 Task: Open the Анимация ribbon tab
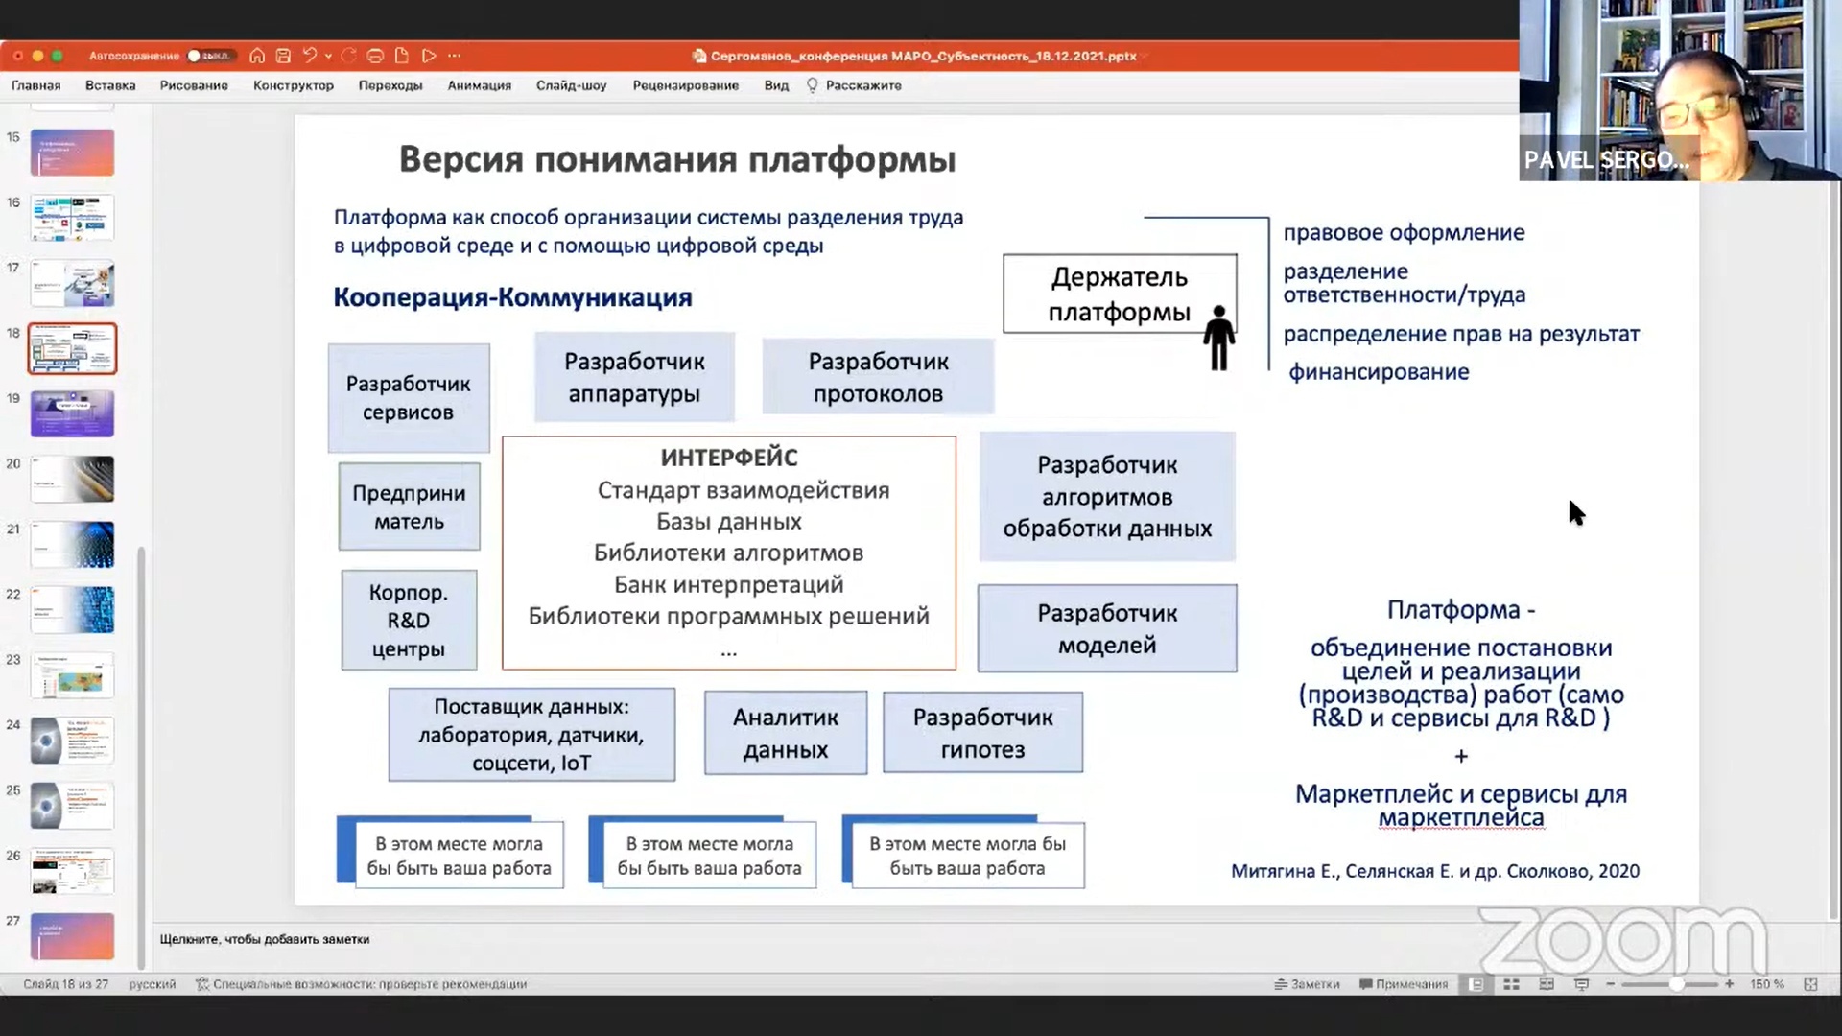pos(479,85)
